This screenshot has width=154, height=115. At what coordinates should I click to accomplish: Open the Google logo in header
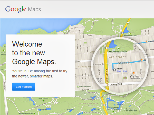click(x=16, y=10)
